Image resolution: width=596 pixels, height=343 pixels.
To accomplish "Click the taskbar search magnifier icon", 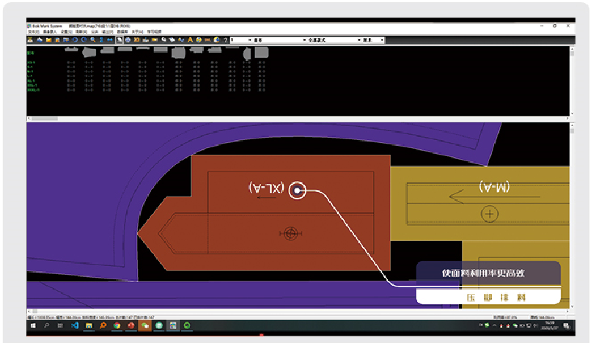I will pyautogui.click(x=47, y=325).
